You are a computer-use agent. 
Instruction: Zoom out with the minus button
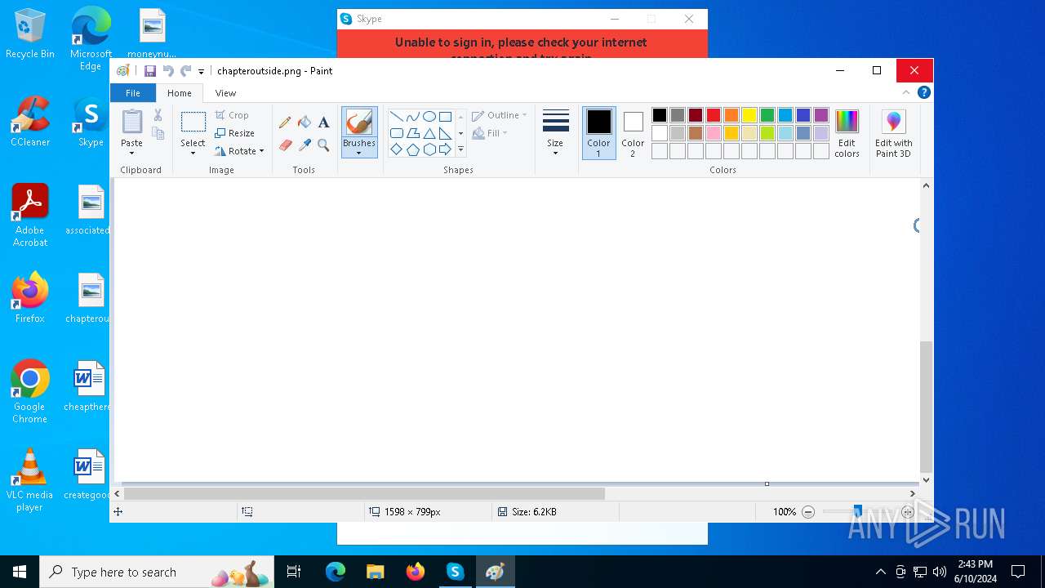808,512
